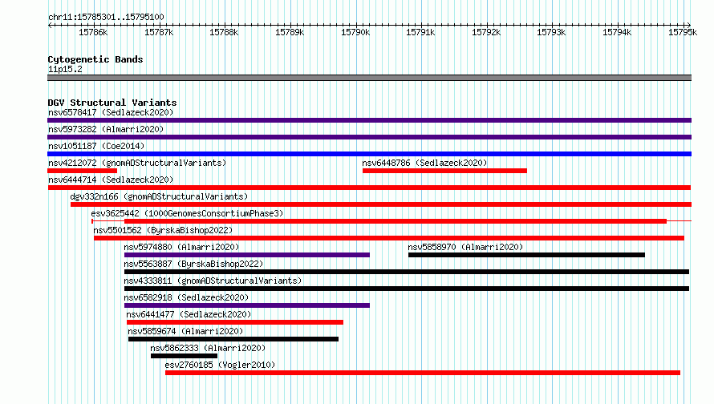
Task: Click the purple bar under nsv6578417
Action: coord(369,120)
